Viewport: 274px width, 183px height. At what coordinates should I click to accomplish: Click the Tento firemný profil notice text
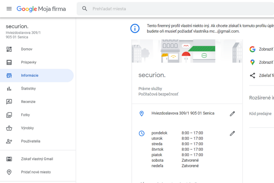[x=210, y=29]
